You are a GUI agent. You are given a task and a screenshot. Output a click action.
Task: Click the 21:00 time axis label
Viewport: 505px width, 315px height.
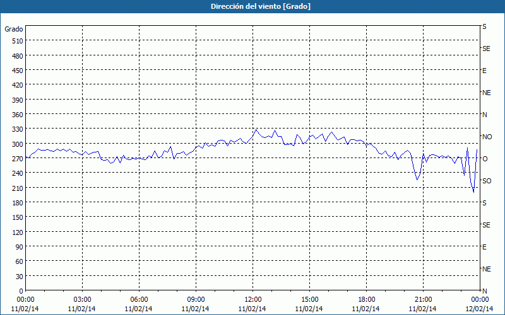(x=423, y=300)
